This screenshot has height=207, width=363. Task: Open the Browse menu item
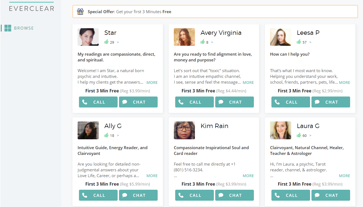coord(24,28)
